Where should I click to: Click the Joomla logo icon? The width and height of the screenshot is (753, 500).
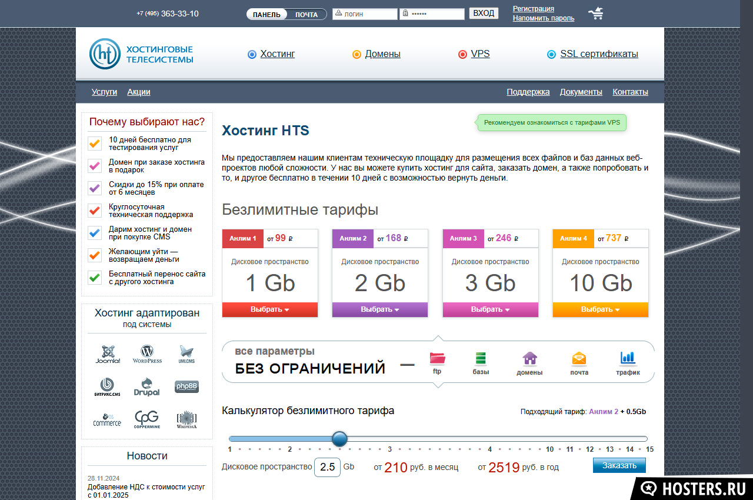point(108,354)
